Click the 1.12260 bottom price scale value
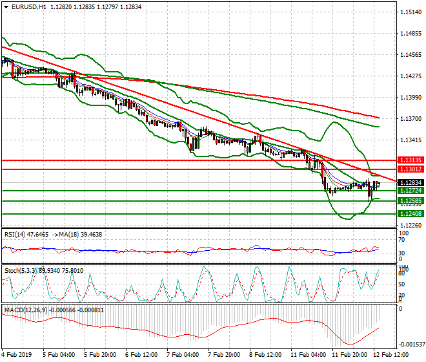Image resolution: width=426 pixels, height=362 pixels. tap(410, 226)
